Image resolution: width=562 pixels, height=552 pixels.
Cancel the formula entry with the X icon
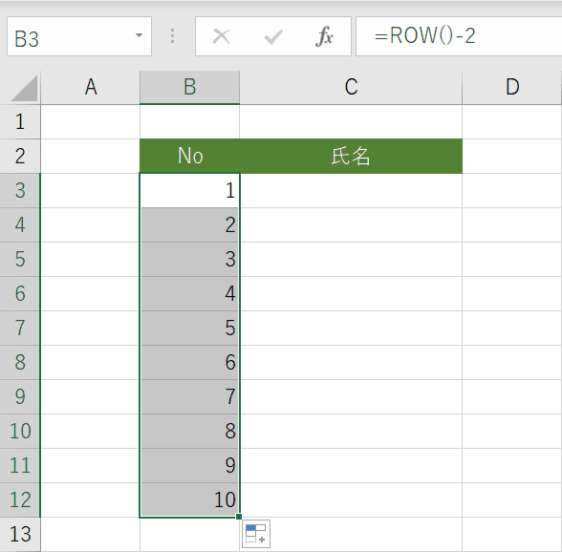pos(221,36)
